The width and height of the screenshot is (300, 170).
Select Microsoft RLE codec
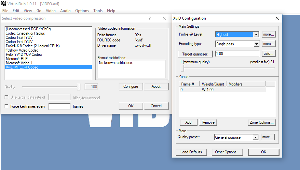(x=48, y=59)
